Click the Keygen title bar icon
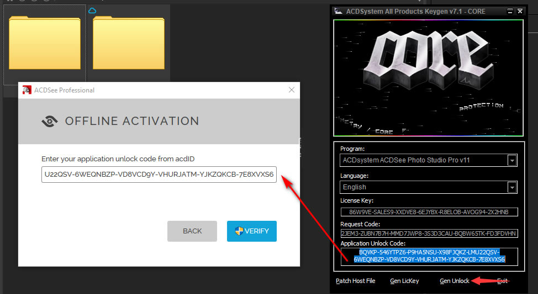 338,11
